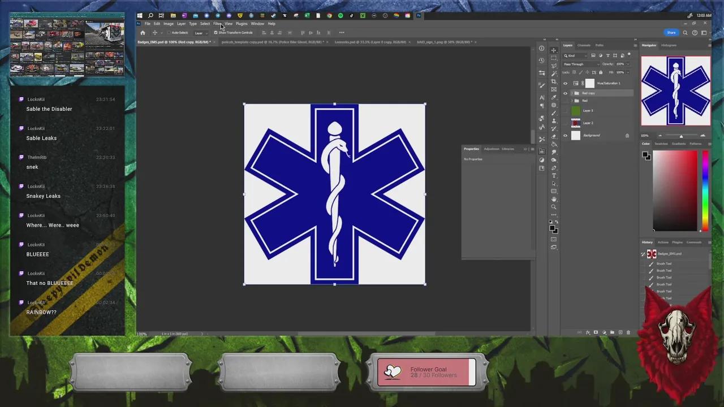Select the Rectangular Marquee tool

[554, 58]
